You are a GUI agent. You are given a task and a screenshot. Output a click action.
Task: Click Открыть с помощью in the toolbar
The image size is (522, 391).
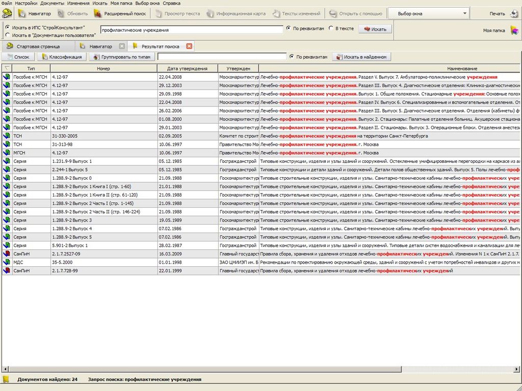point(356,14)
